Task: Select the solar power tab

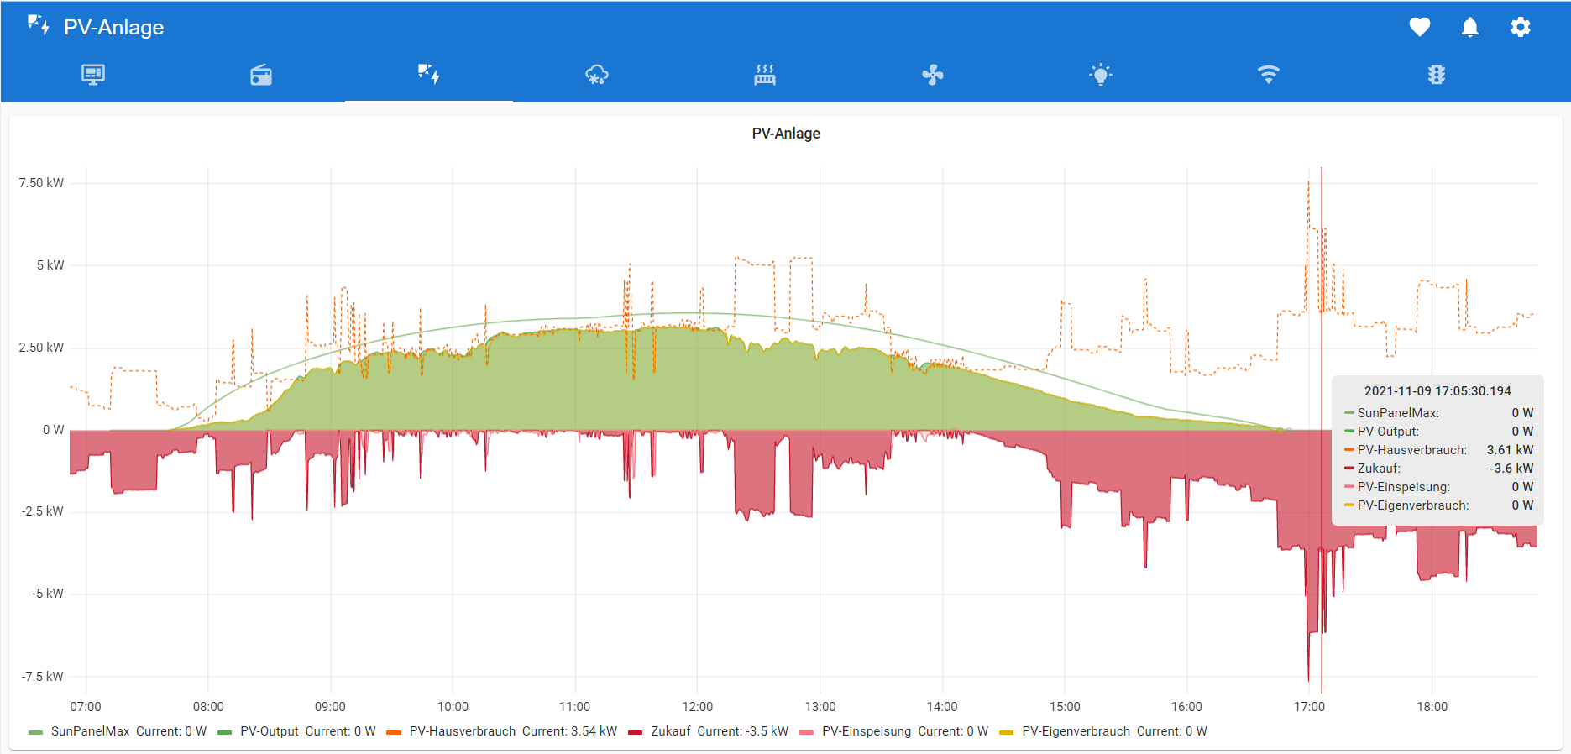Action: (429, 75)
